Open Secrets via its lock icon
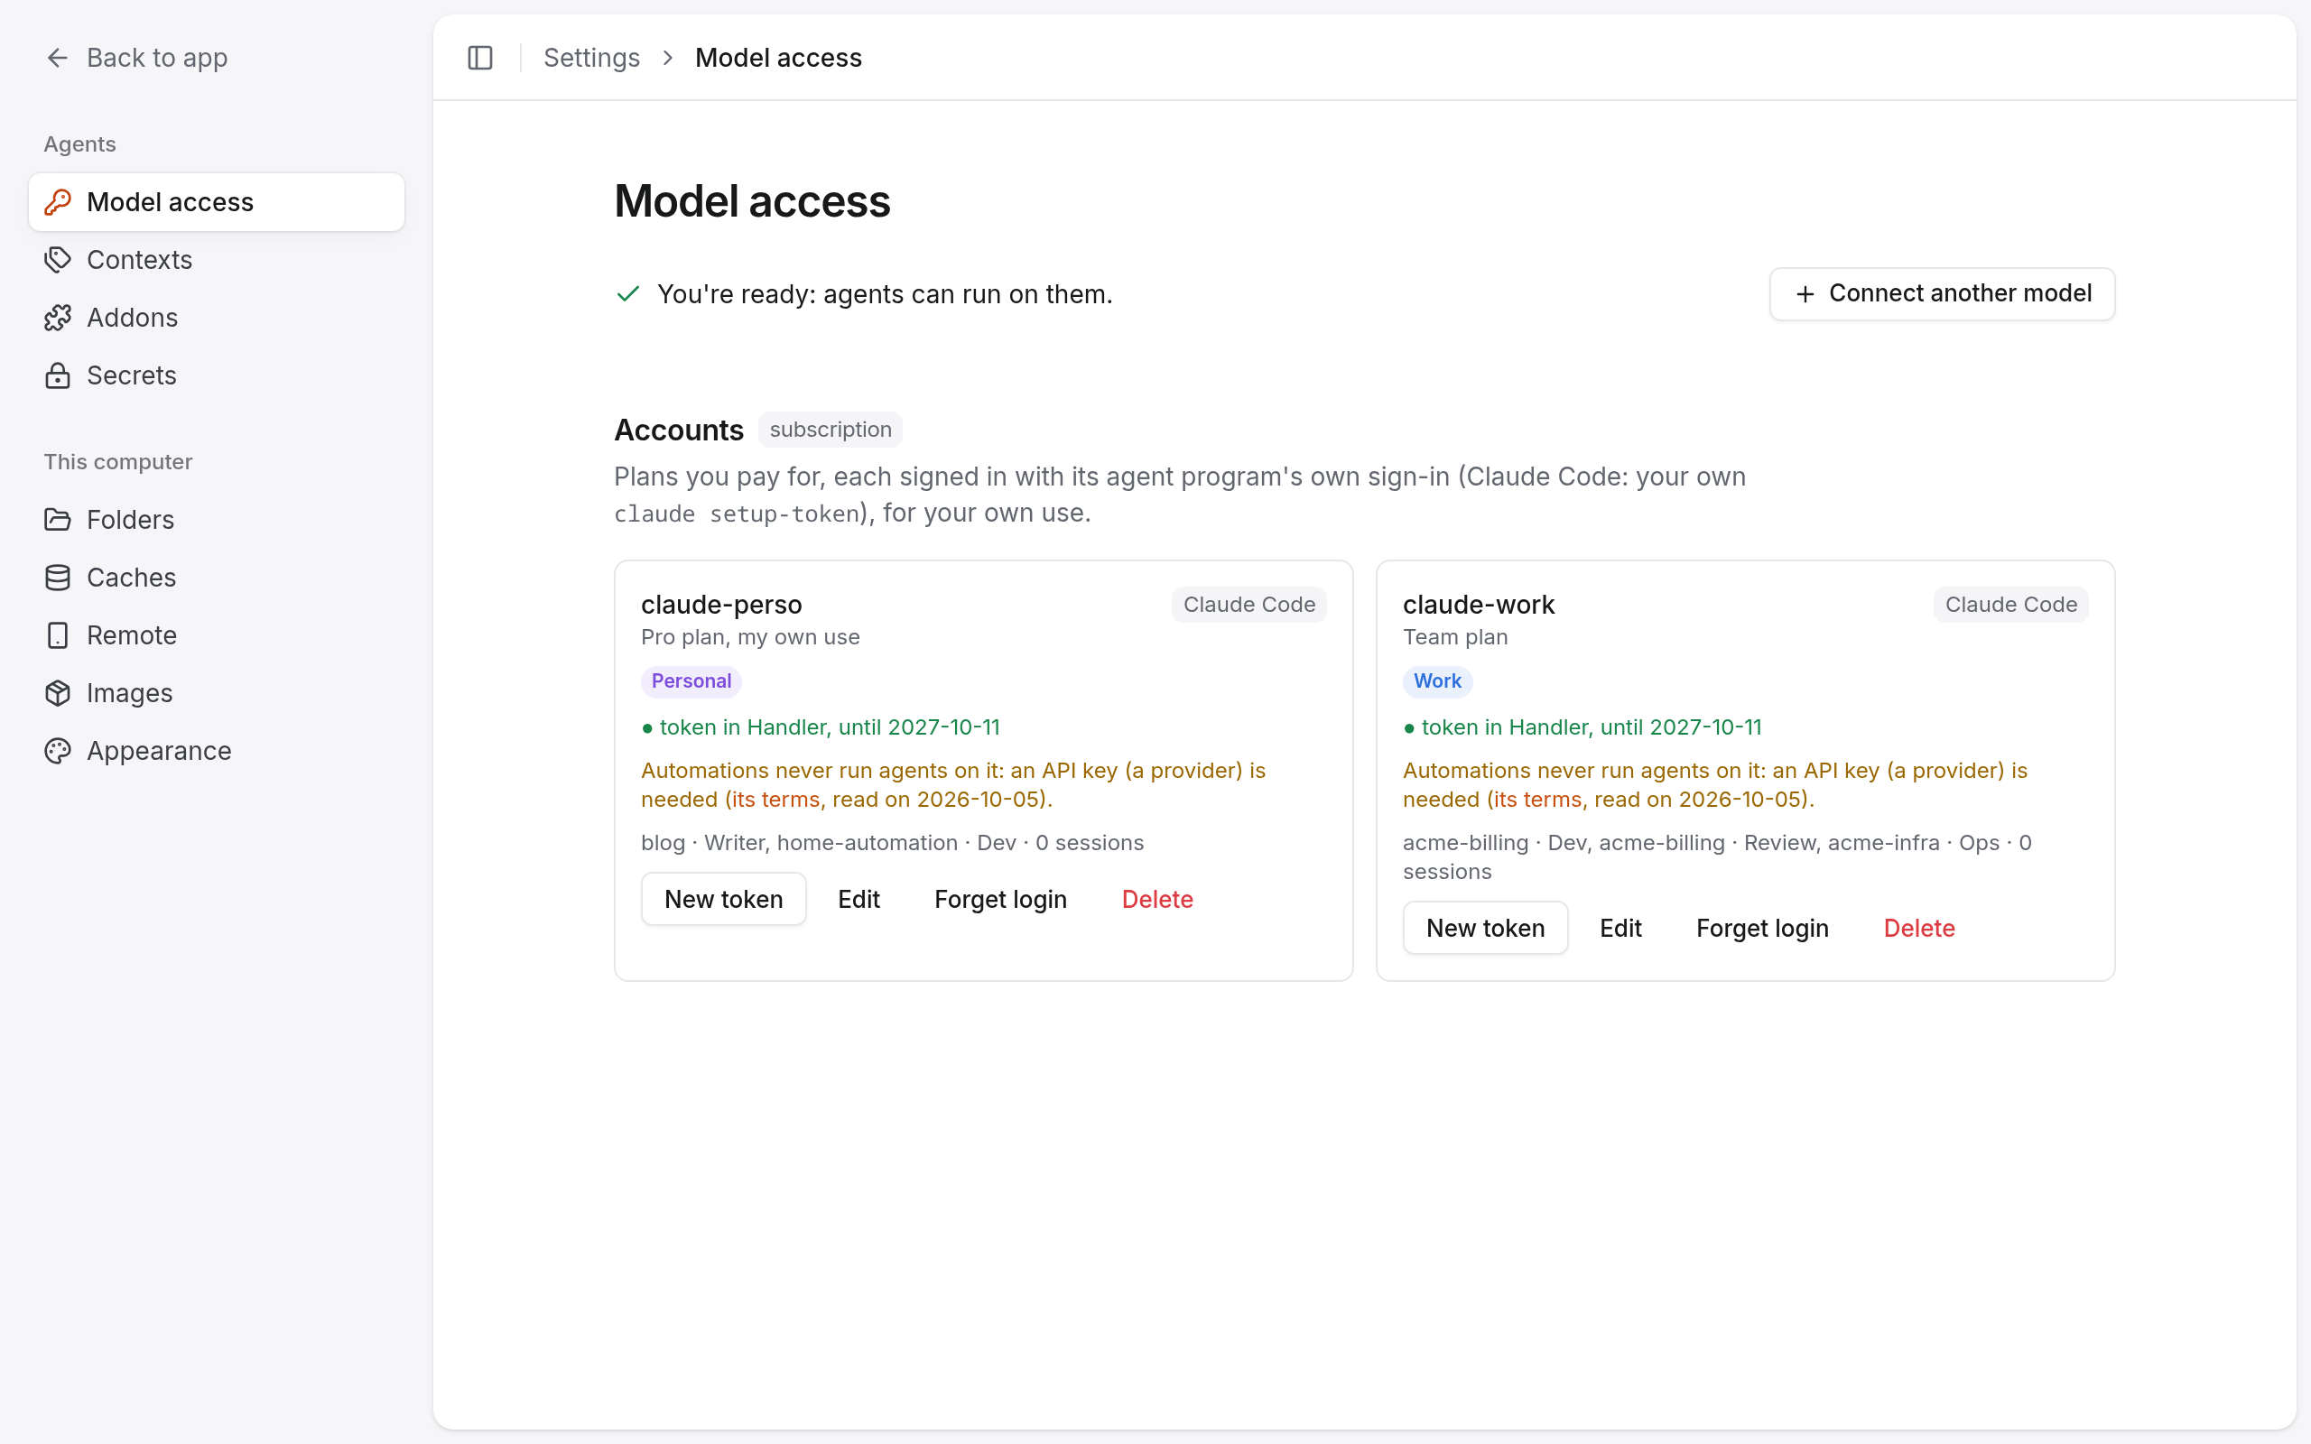The height and width of the screenshot is (1444, 2311). [x=57, y=375]
